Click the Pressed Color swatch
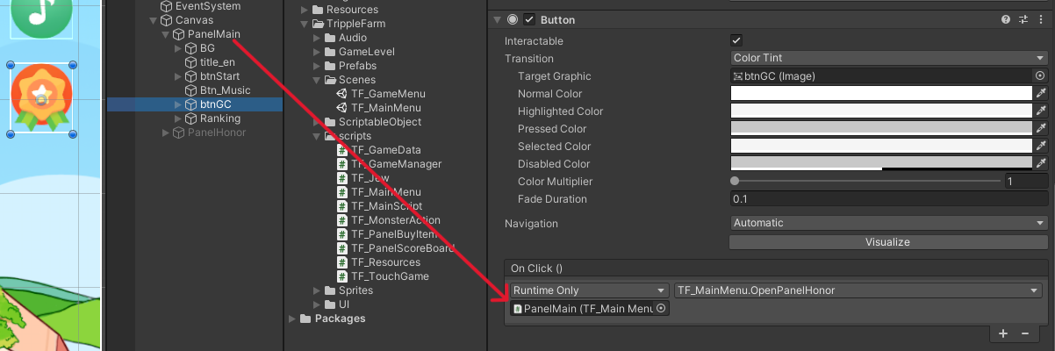Image resolution: width=1055 pixels, height=351 pixels. click(x=881, y=129)
